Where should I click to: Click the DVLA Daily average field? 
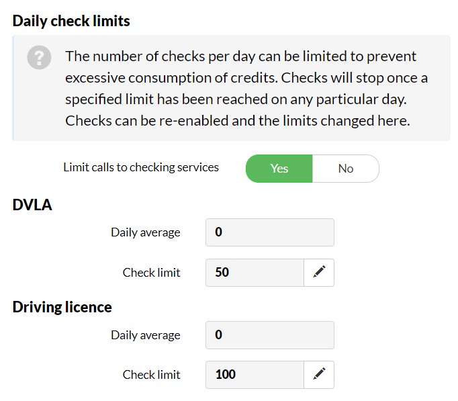270,232
